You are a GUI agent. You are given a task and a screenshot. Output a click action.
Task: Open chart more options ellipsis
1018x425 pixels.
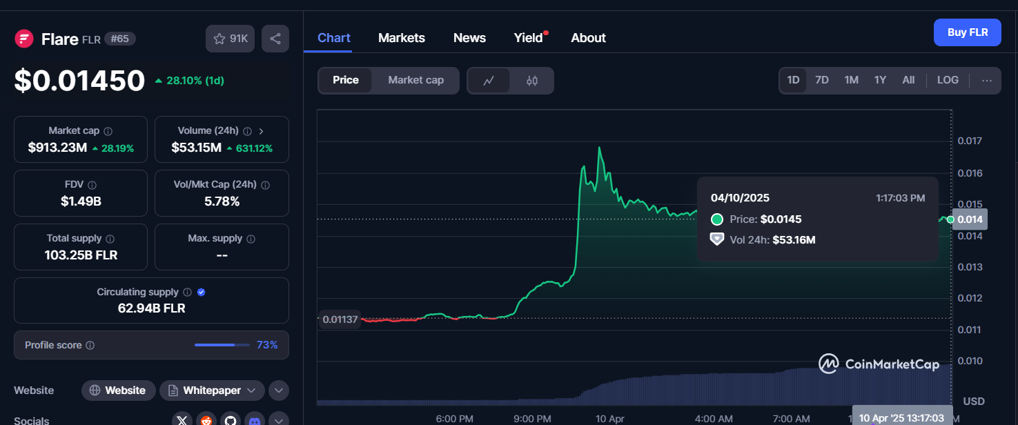[987, 81]
